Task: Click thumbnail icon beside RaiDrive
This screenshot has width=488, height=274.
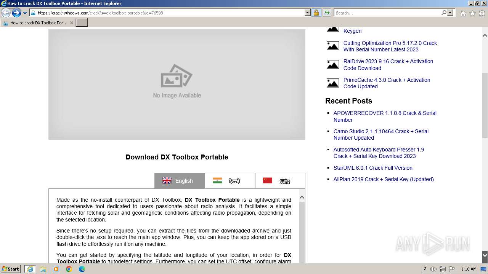Action: [x=333, y=64]
